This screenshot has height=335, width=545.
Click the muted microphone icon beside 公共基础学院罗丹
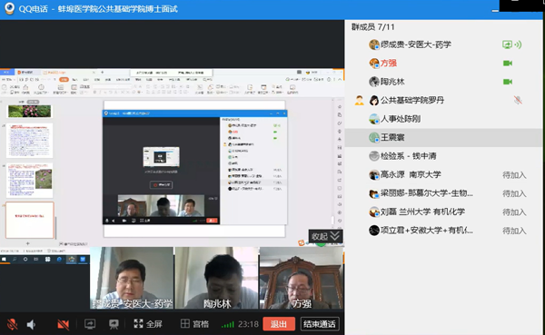518,100
